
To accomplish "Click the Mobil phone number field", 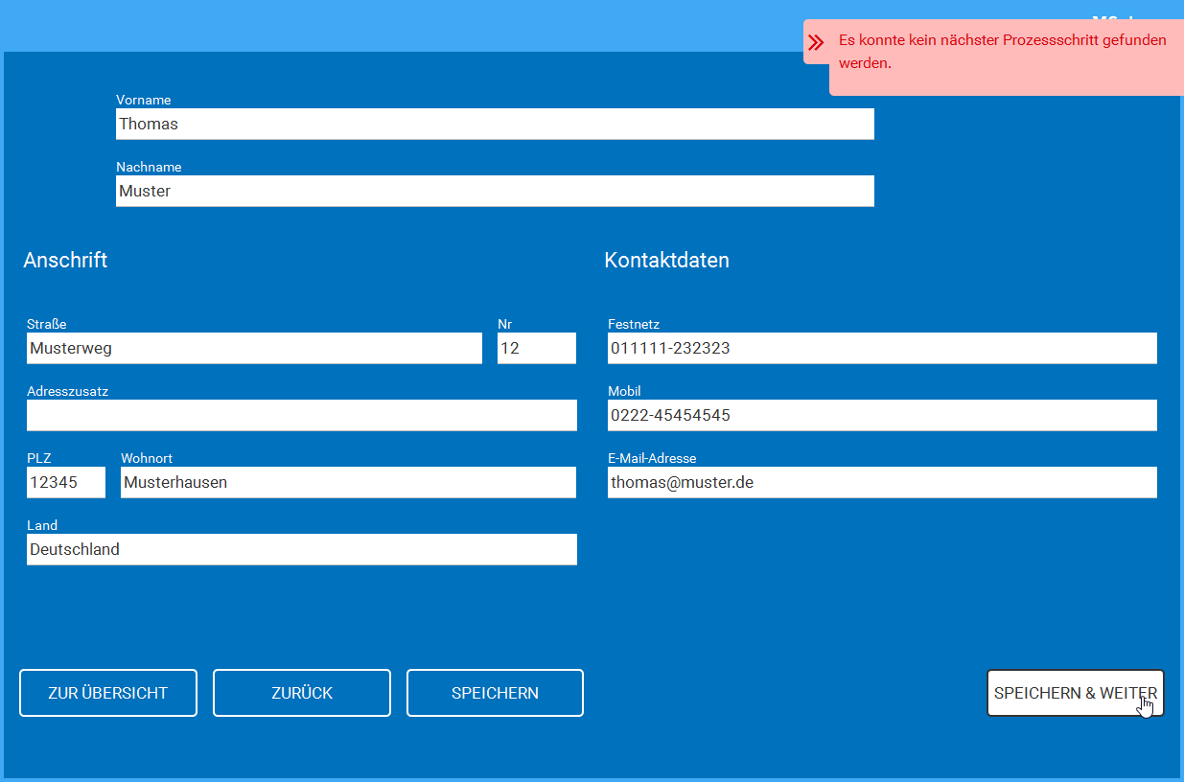I will (882, 415).
